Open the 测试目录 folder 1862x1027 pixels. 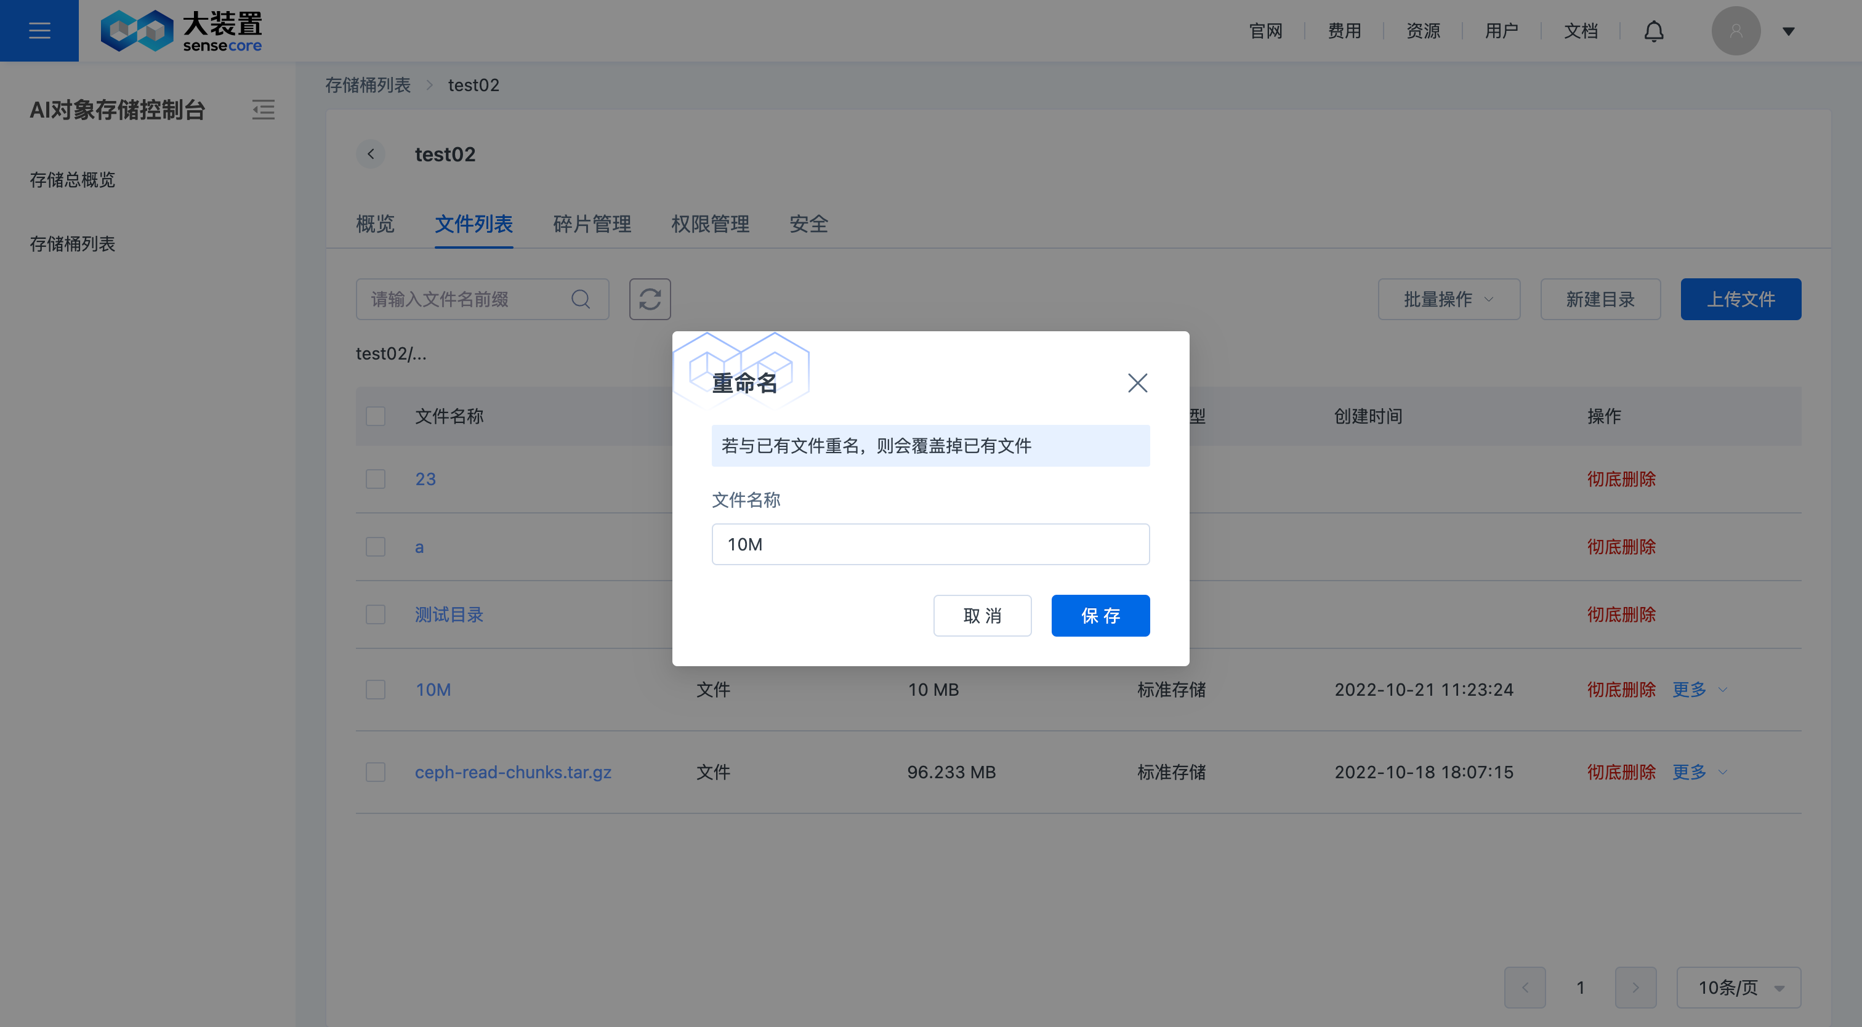click(x=449, y=615)
